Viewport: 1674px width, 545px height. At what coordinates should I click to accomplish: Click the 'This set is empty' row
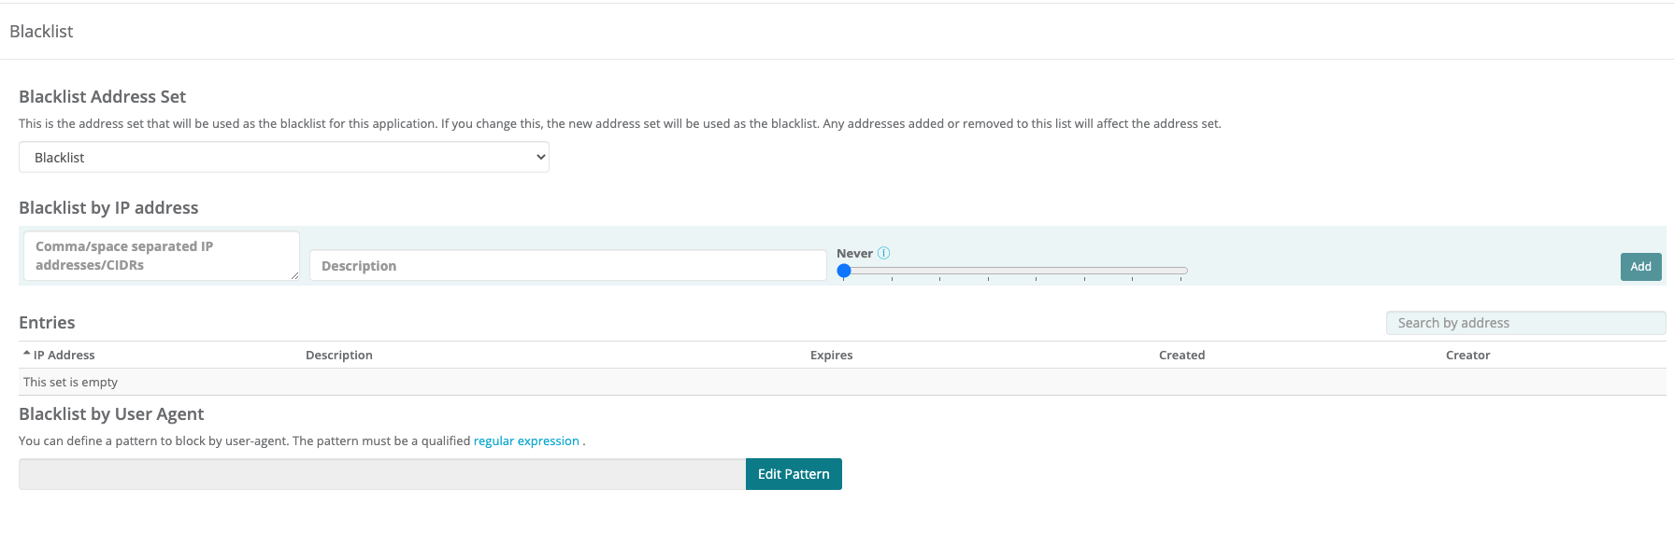[x=71, y=383]
